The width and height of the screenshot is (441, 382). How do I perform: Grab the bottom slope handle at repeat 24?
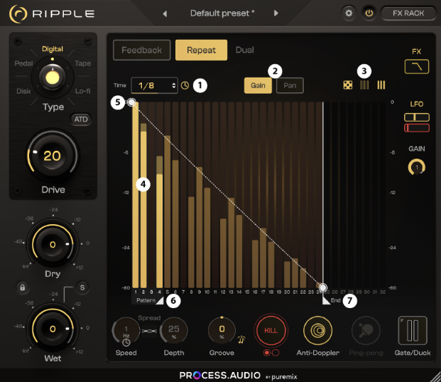[x=323, y=287]
